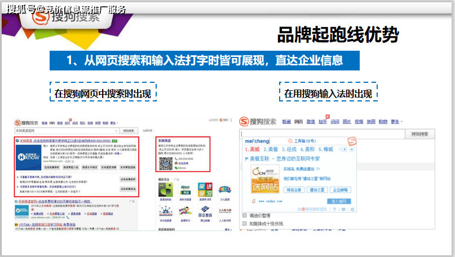Open the 昂立教育 tile thumbnail
Image resolution: width=455 pixels, height=257 pixels.
205,211
